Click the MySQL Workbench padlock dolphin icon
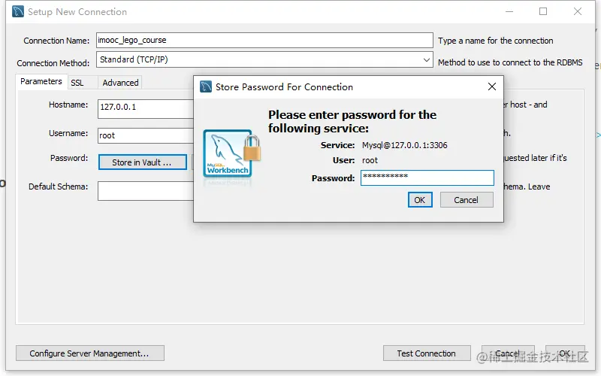The image size is (601, 376). point(231,154)
